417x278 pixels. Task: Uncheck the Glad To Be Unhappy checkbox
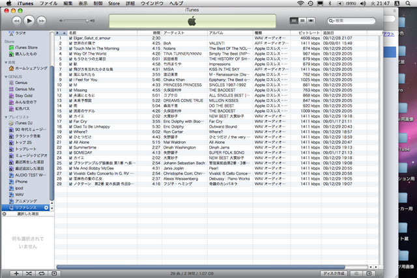pos(70,127)
